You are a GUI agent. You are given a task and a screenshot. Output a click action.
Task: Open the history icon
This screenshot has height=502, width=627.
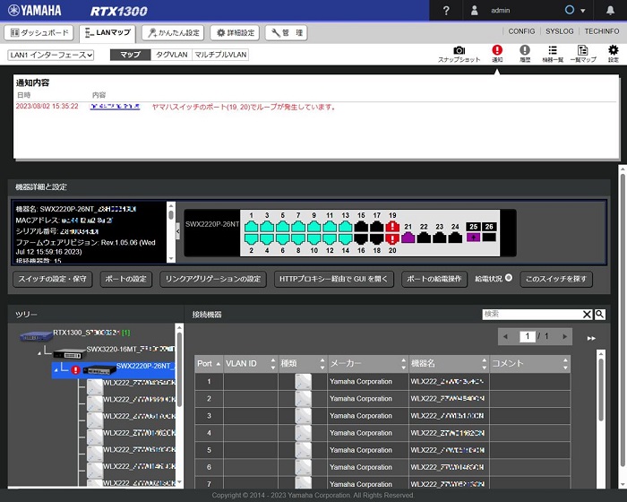525,50
